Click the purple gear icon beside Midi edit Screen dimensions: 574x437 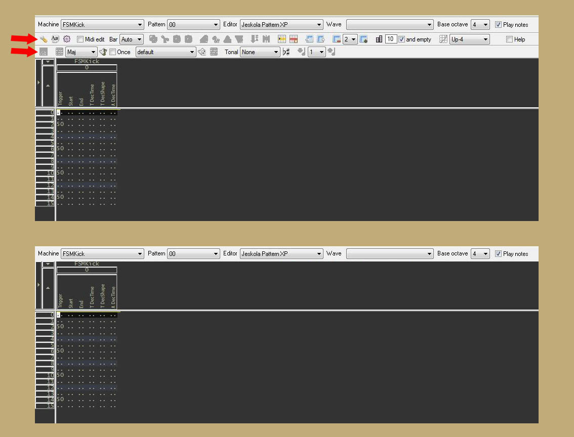coord(66,39)
